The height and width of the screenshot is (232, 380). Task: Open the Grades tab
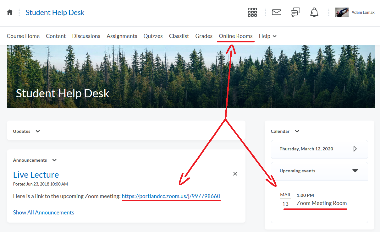pos(204,36)
